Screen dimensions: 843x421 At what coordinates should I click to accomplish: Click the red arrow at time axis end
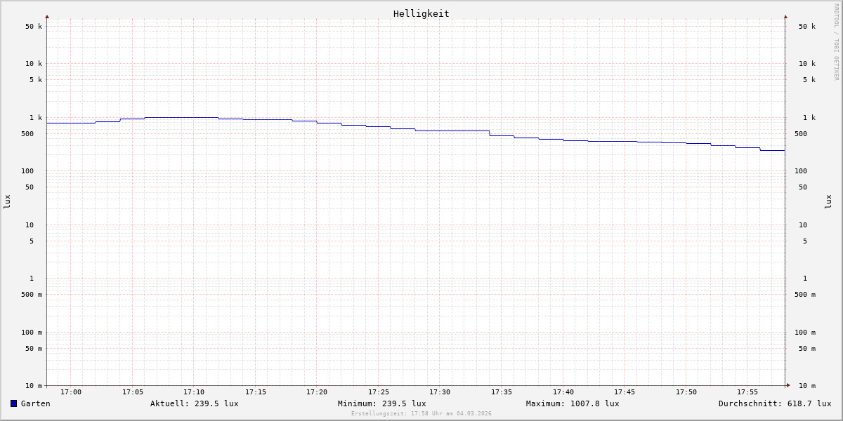pyautogui.click(x=788, y=385)
